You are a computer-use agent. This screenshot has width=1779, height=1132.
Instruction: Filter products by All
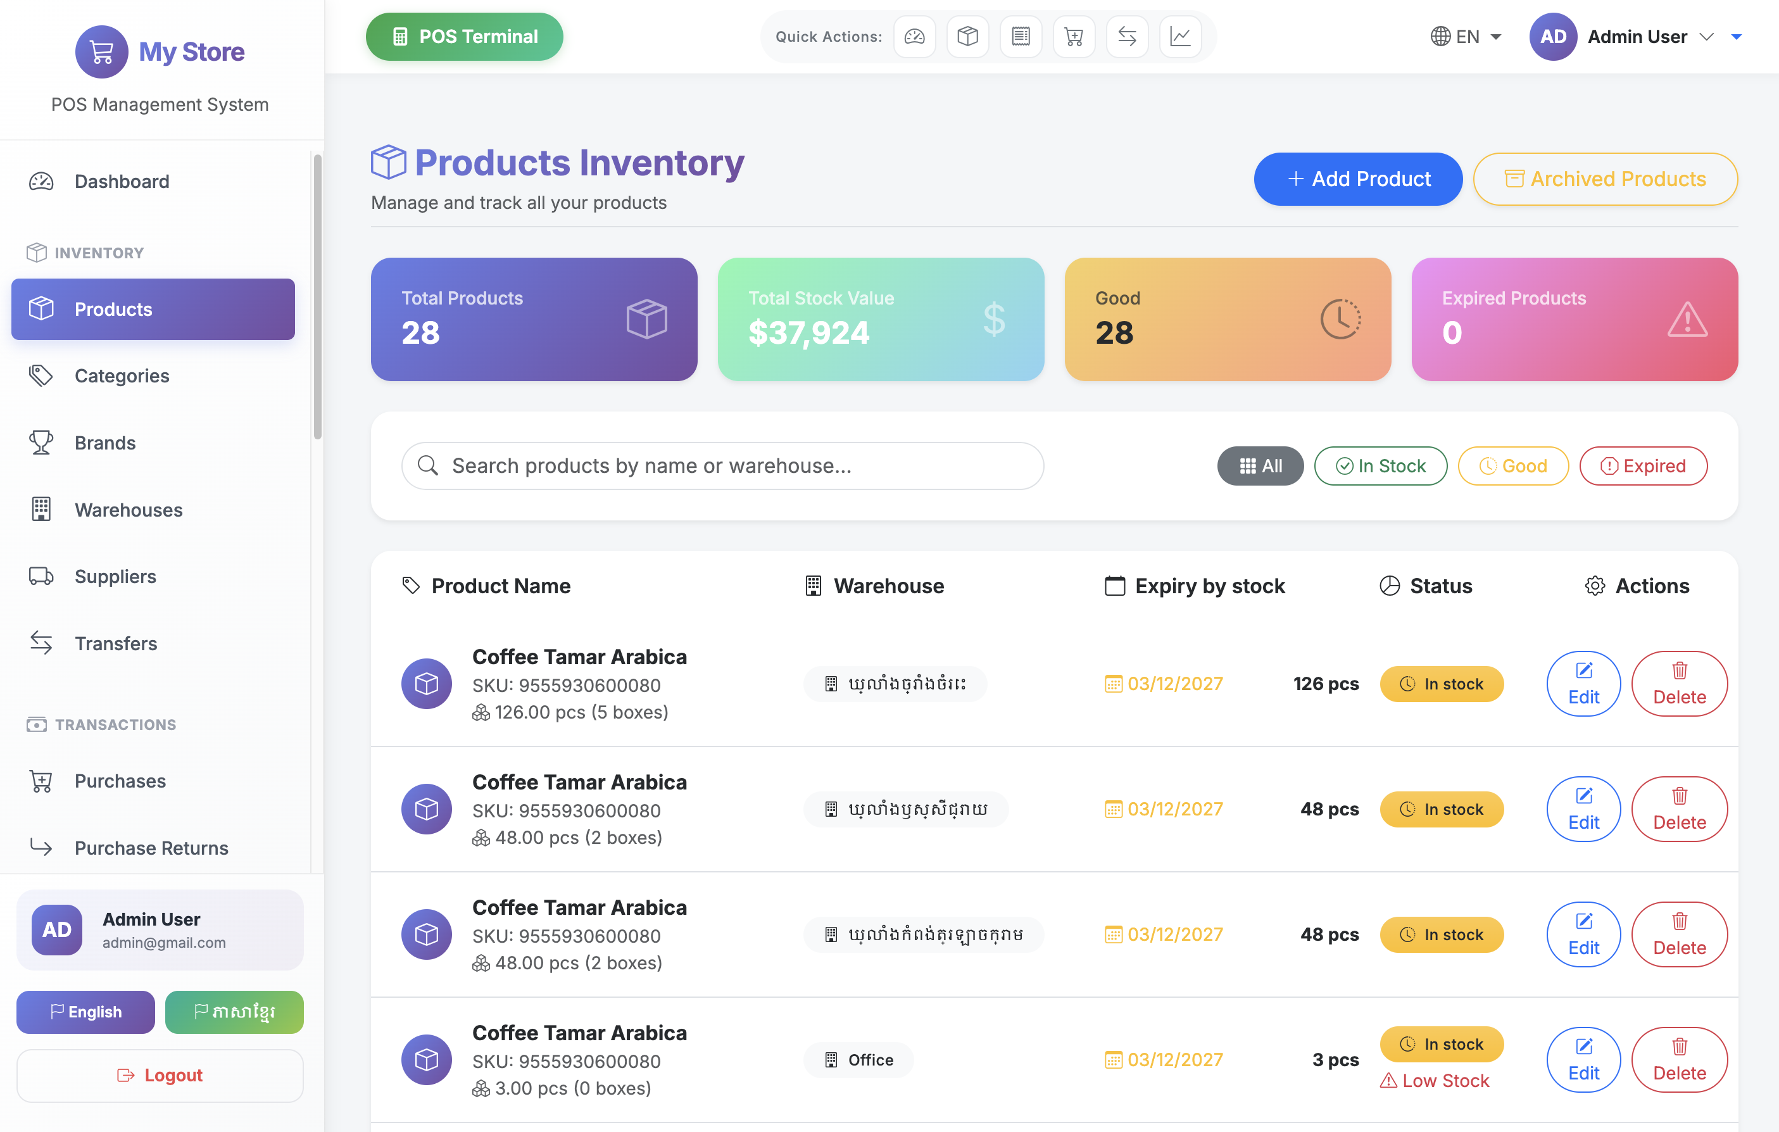(1260, 465)
